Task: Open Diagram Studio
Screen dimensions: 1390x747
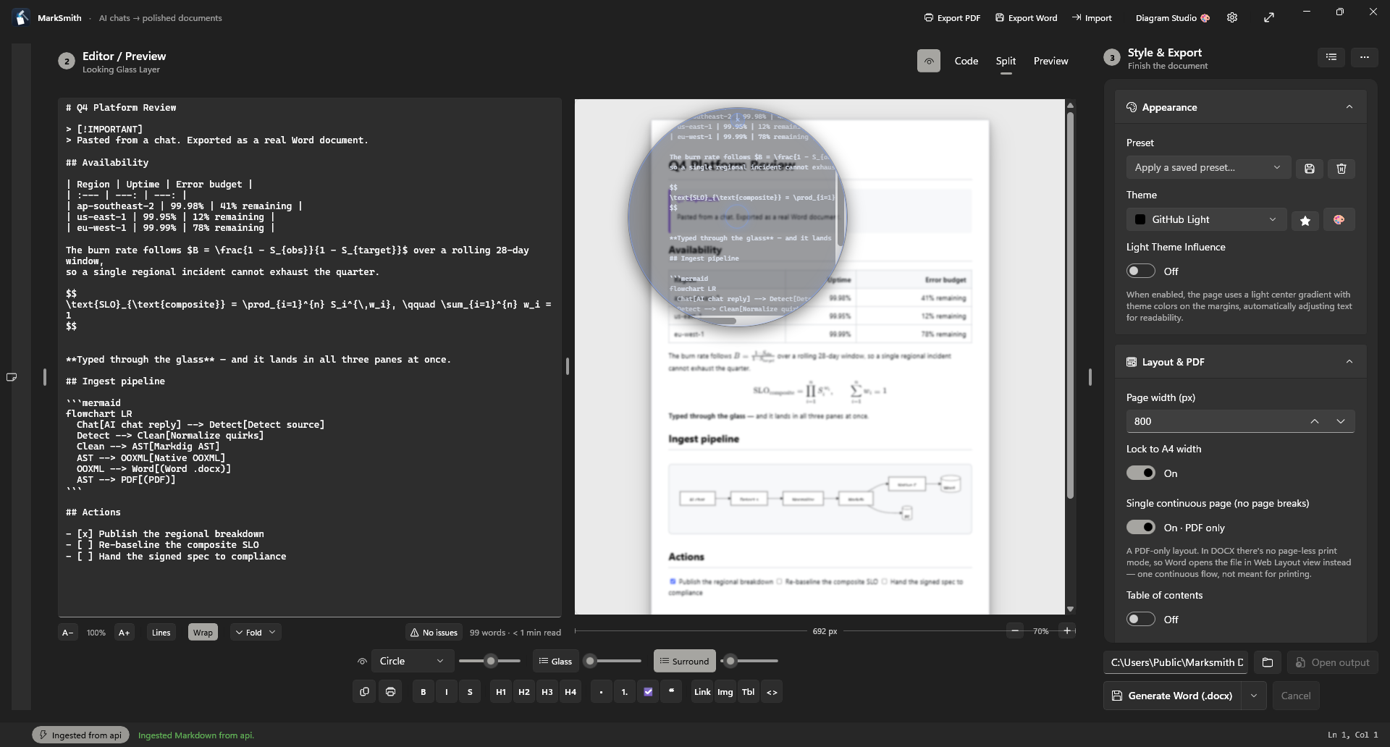Action: coord(1173,18)
